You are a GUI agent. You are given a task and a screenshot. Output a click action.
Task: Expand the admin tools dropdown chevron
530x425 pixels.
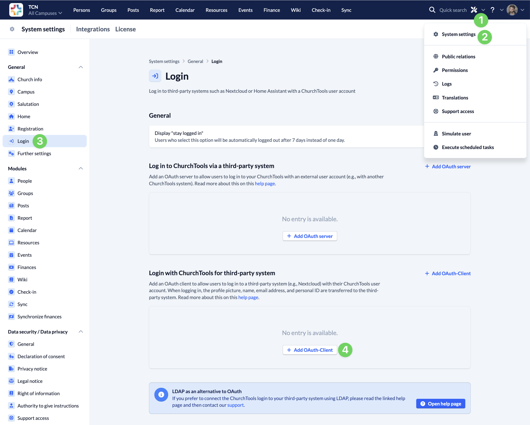click(483, 10)
